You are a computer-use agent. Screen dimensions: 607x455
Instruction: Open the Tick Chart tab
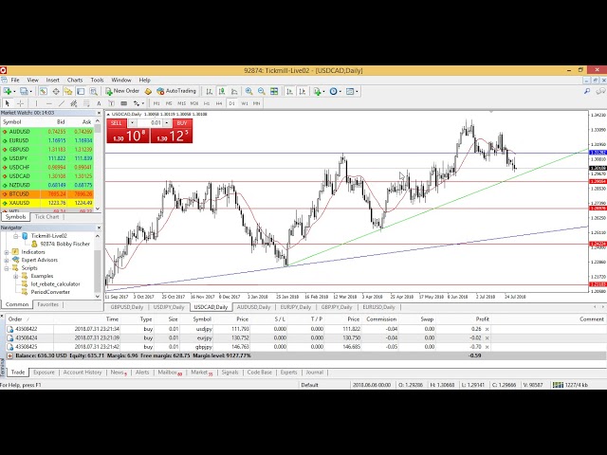tap(46, 216)
